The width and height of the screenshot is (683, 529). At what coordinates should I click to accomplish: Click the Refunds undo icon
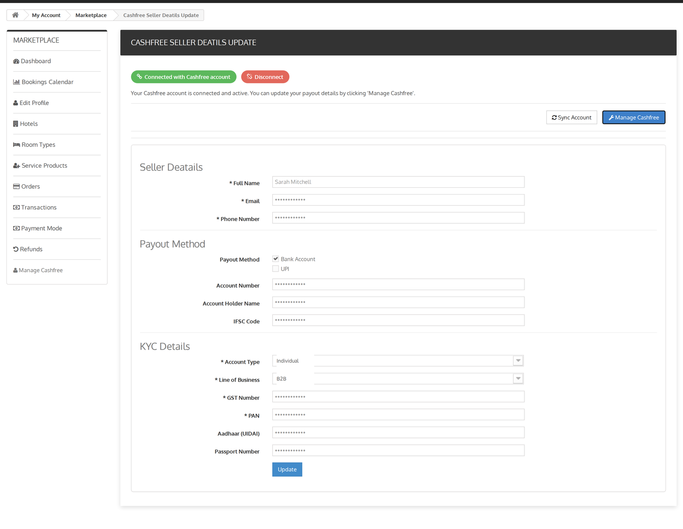tap(16, 249)
